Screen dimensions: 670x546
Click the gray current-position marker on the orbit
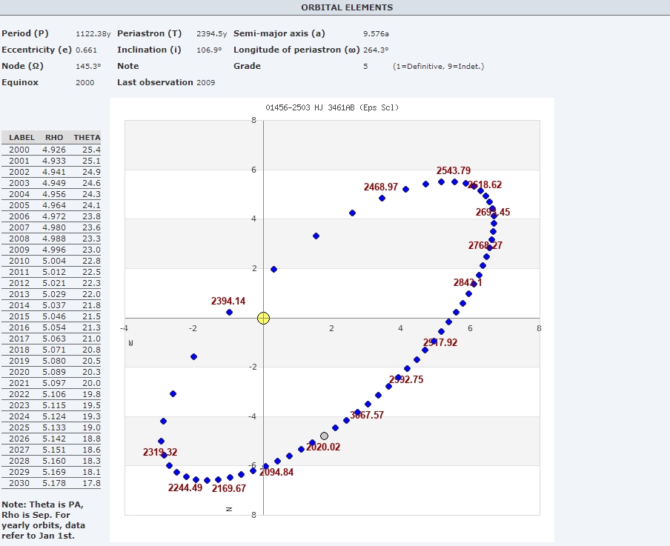[x=324, y=436]
